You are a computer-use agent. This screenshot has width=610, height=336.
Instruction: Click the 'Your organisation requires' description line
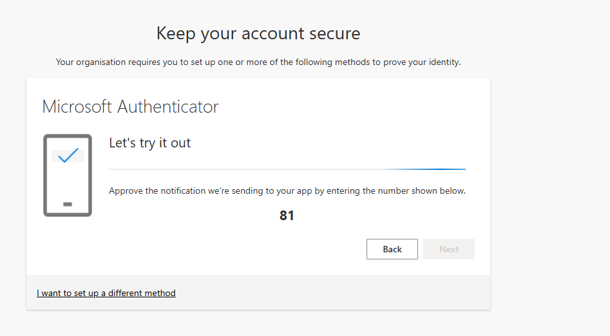point(258,62)
